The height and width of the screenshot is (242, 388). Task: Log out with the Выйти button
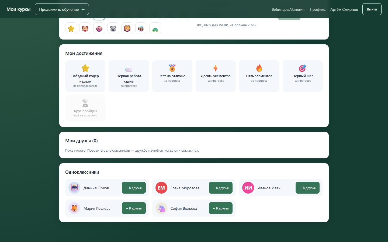[x=372, y=9]
